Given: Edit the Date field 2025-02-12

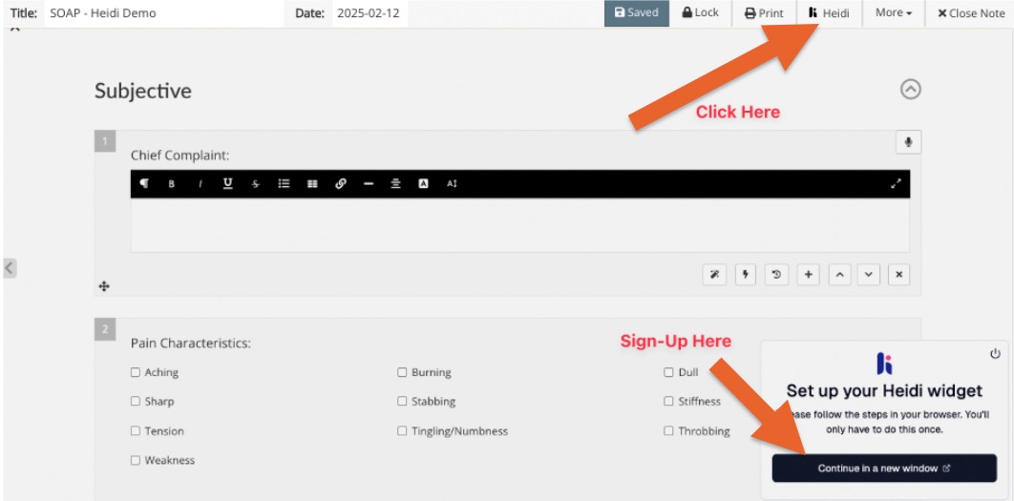Looking at the screenshot, I should click(x=370, y=13).
